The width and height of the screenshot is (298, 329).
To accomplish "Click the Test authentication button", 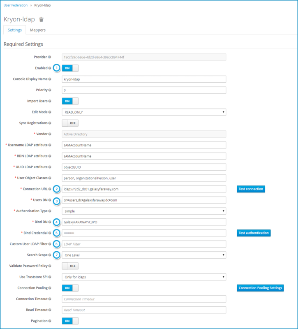I will click(254, 233).
